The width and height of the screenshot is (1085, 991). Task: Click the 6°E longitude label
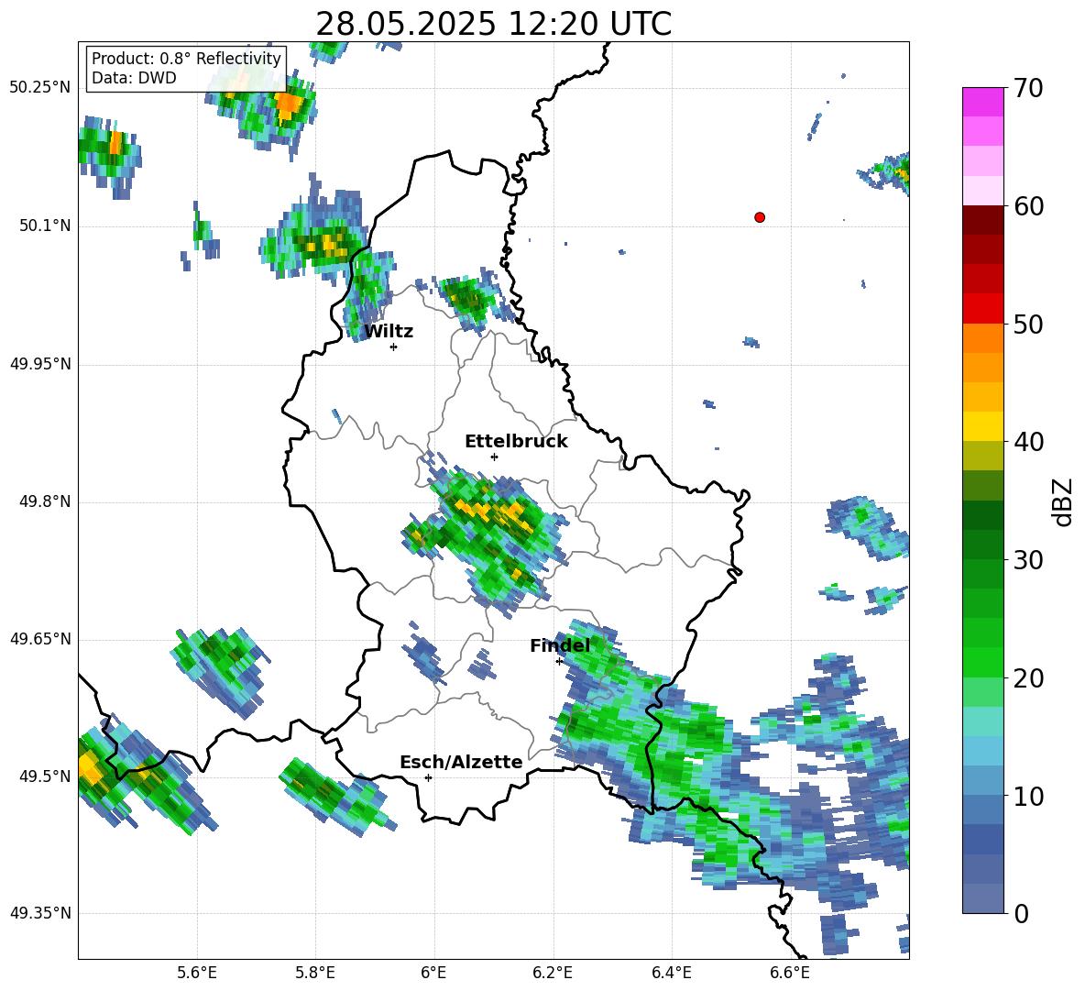click(x=433, y=973)
